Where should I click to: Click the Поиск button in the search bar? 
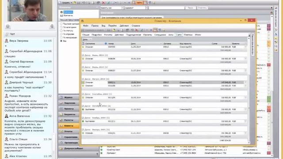point(191,8)
